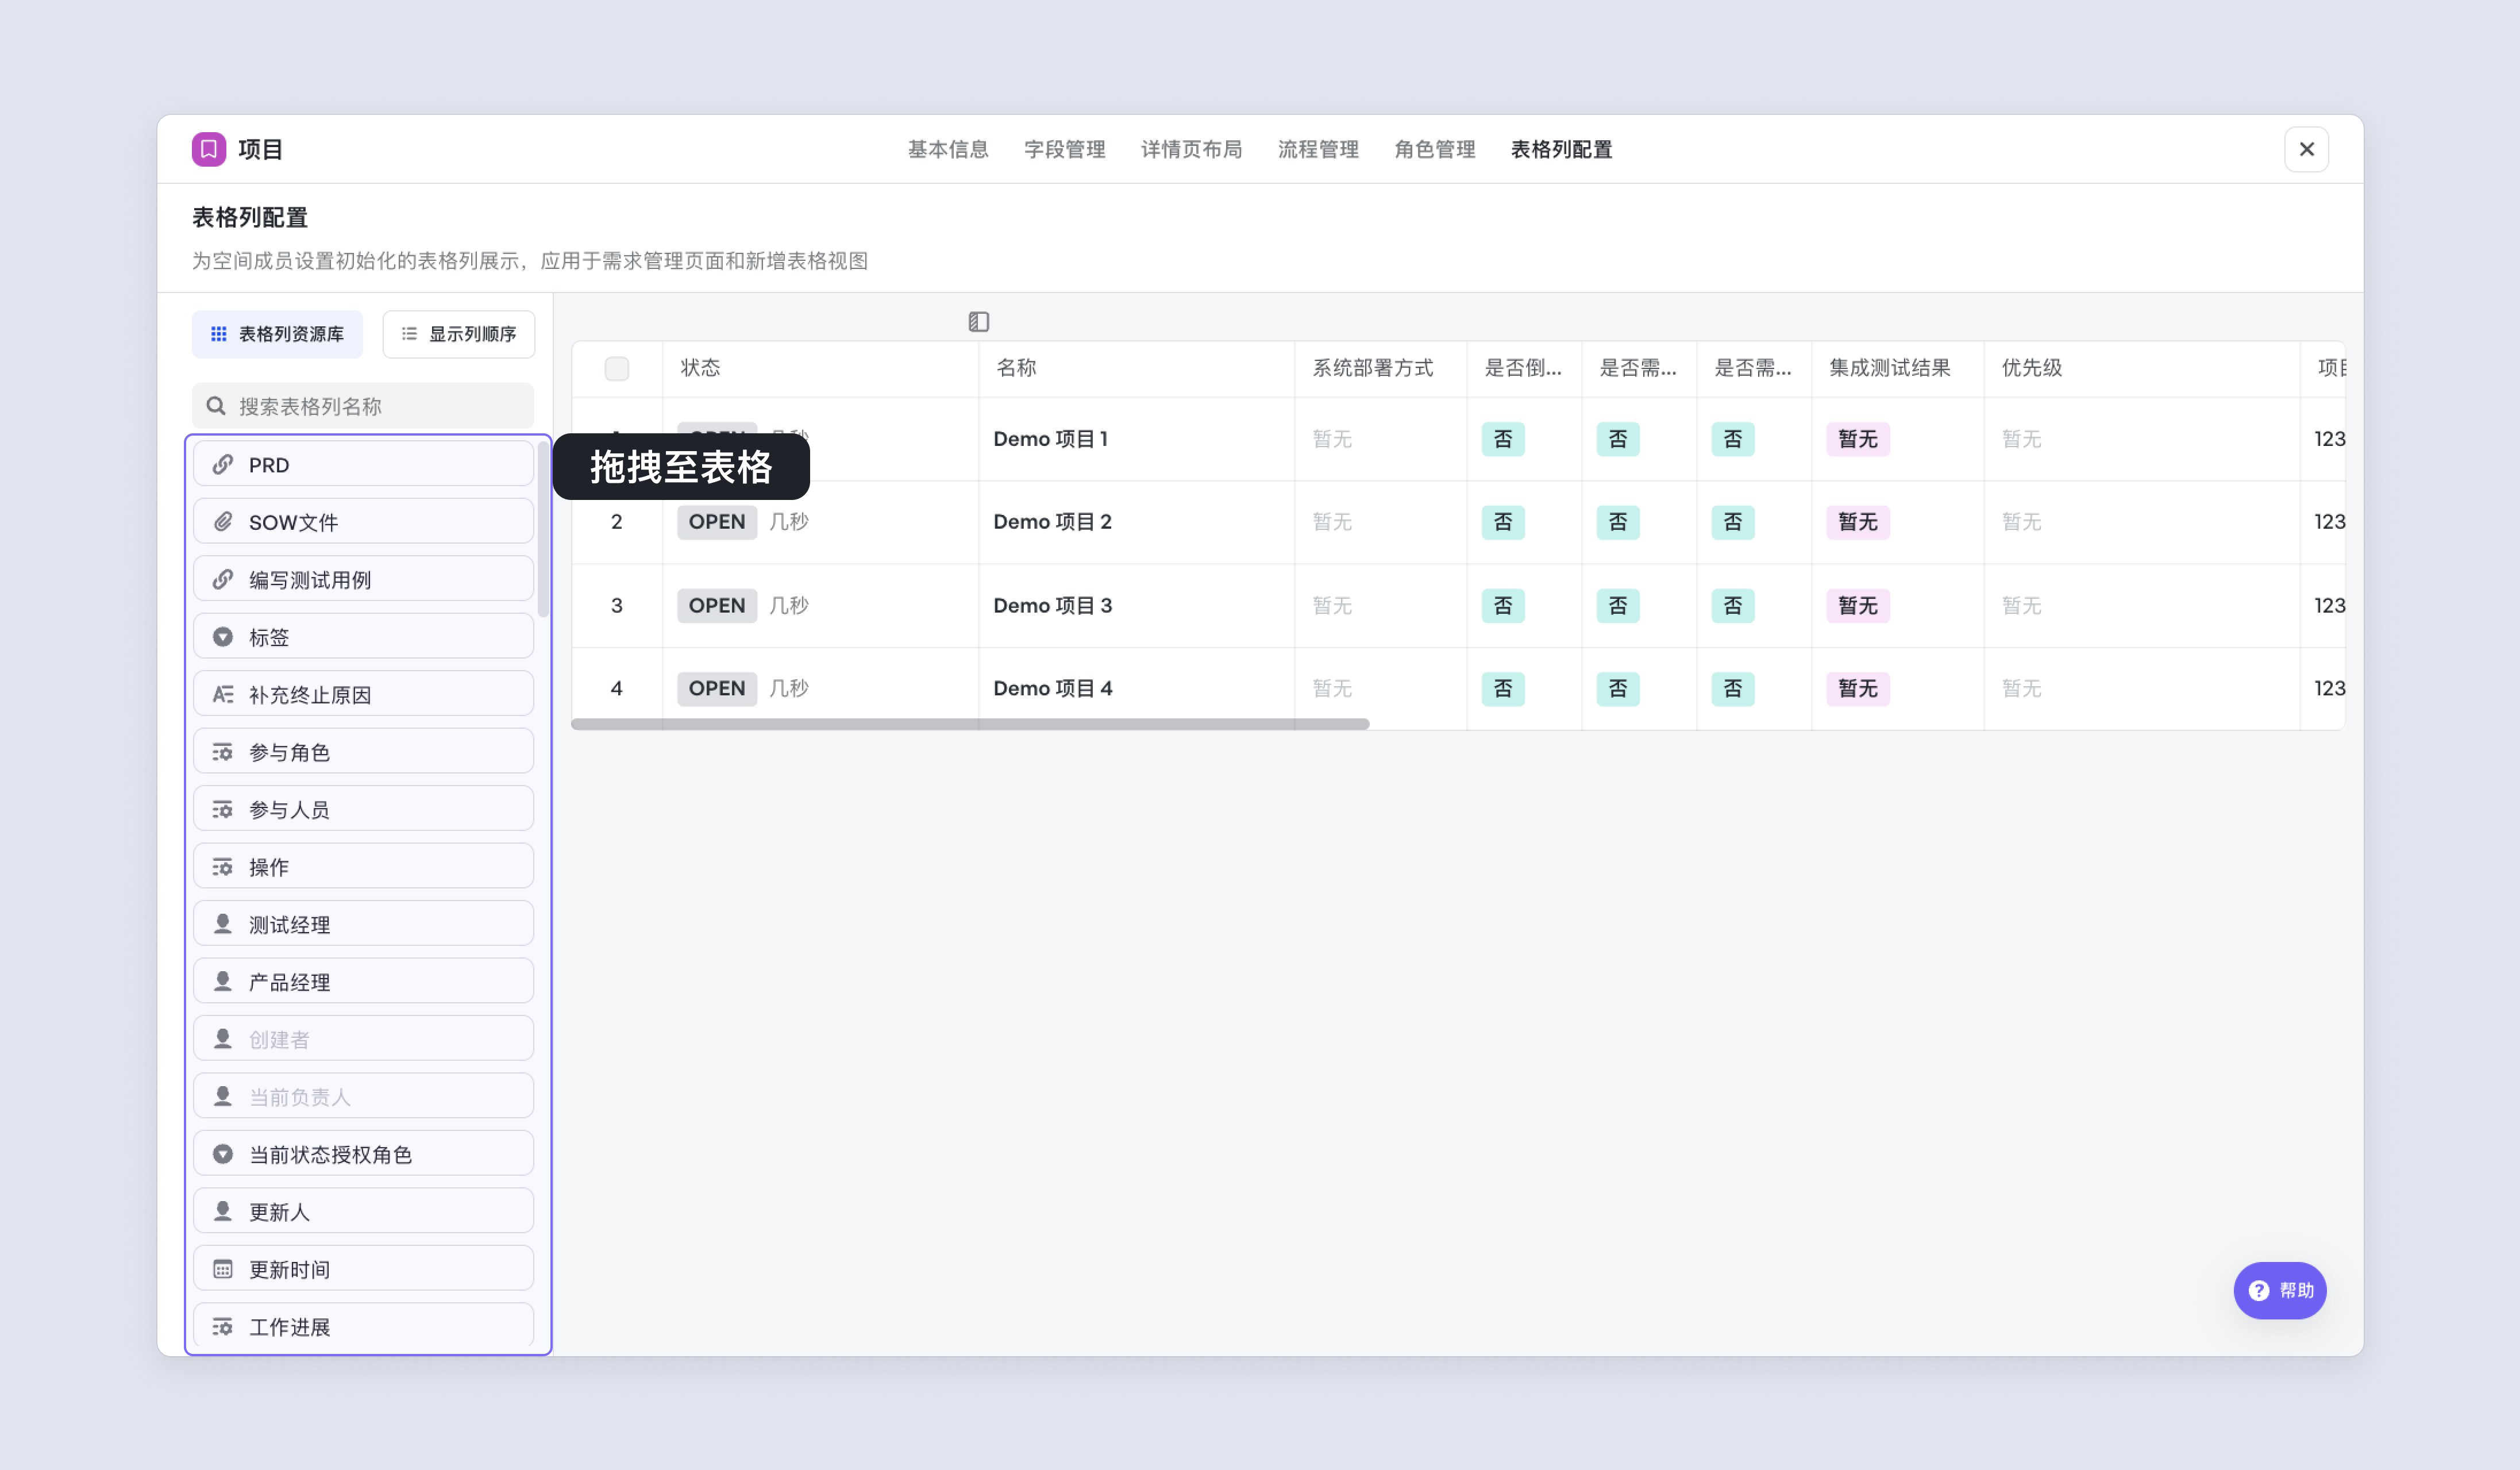2520x1470 pixels.
Task: Open the 基本信息 tab
Action: click(x=948, y=149)
